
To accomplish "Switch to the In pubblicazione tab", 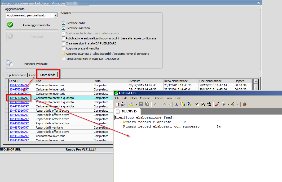I will pos(16,75).
